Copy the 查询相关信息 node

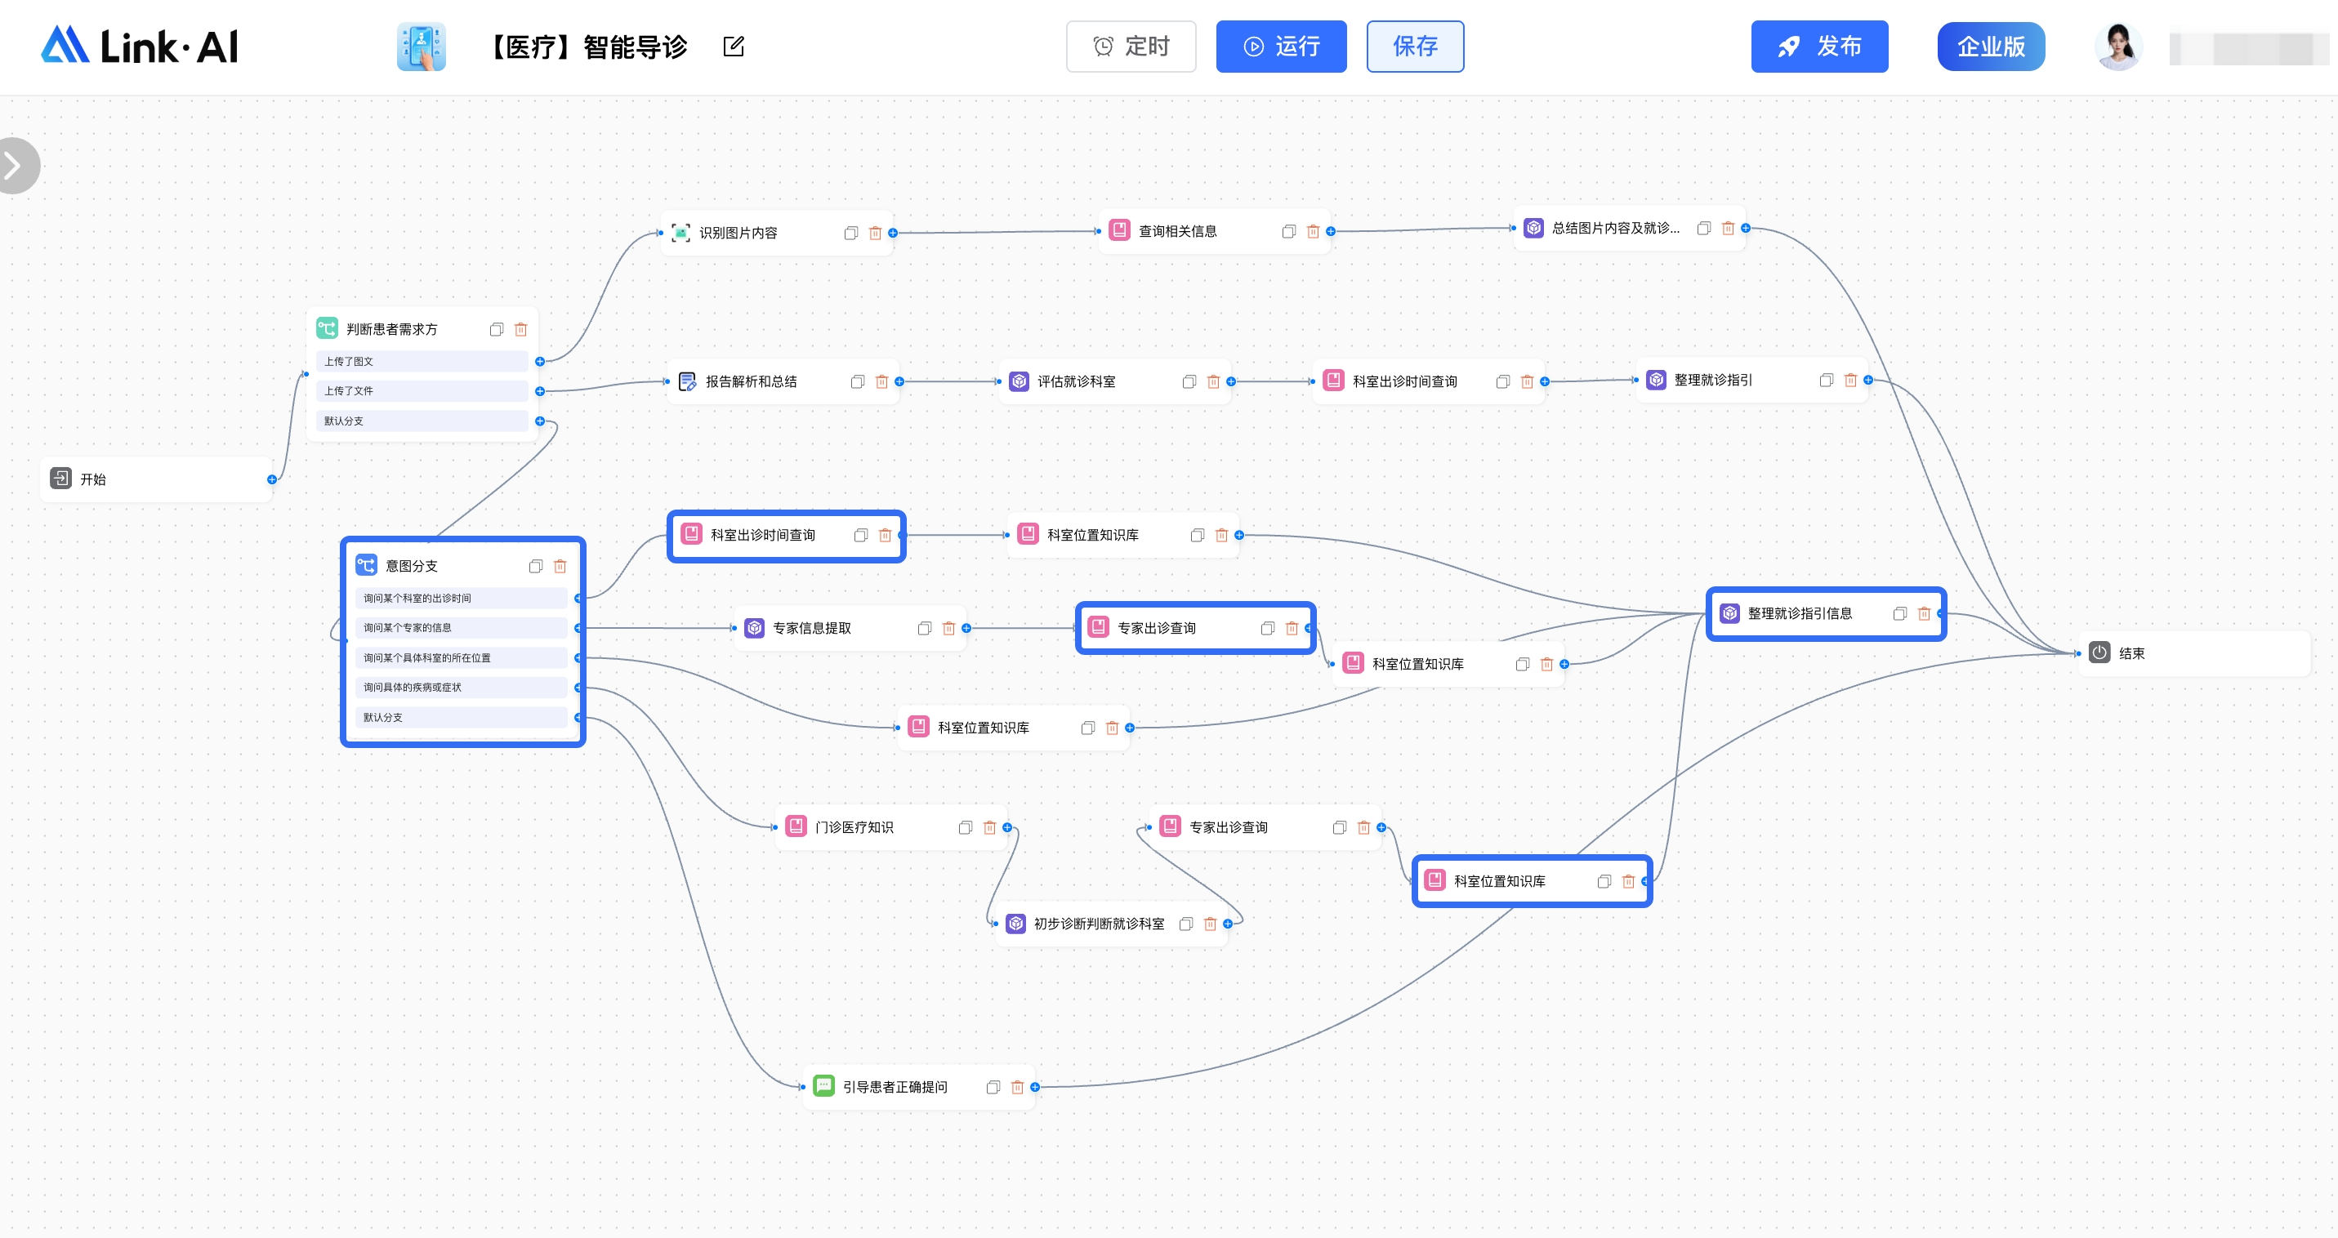[x=1288, y=231]
